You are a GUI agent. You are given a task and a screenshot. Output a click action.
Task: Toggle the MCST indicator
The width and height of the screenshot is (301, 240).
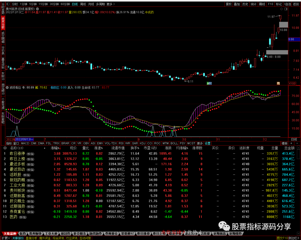[x=191, y=144]
